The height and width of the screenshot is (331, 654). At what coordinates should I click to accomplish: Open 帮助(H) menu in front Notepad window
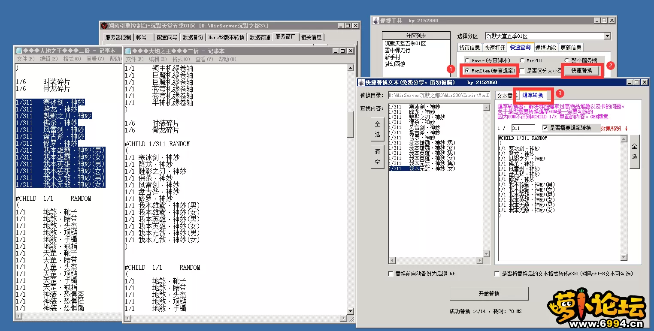point(227,59)
